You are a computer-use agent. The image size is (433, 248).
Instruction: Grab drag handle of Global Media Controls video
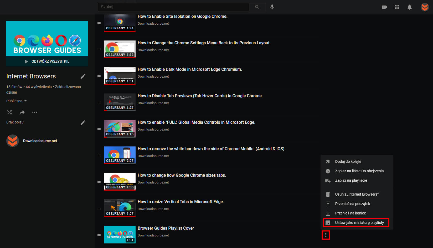coord(99,129)
